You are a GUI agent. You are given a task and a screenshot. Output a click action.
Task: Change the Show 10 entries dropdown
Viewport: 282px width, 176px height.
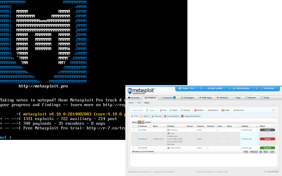pos(141,122)
